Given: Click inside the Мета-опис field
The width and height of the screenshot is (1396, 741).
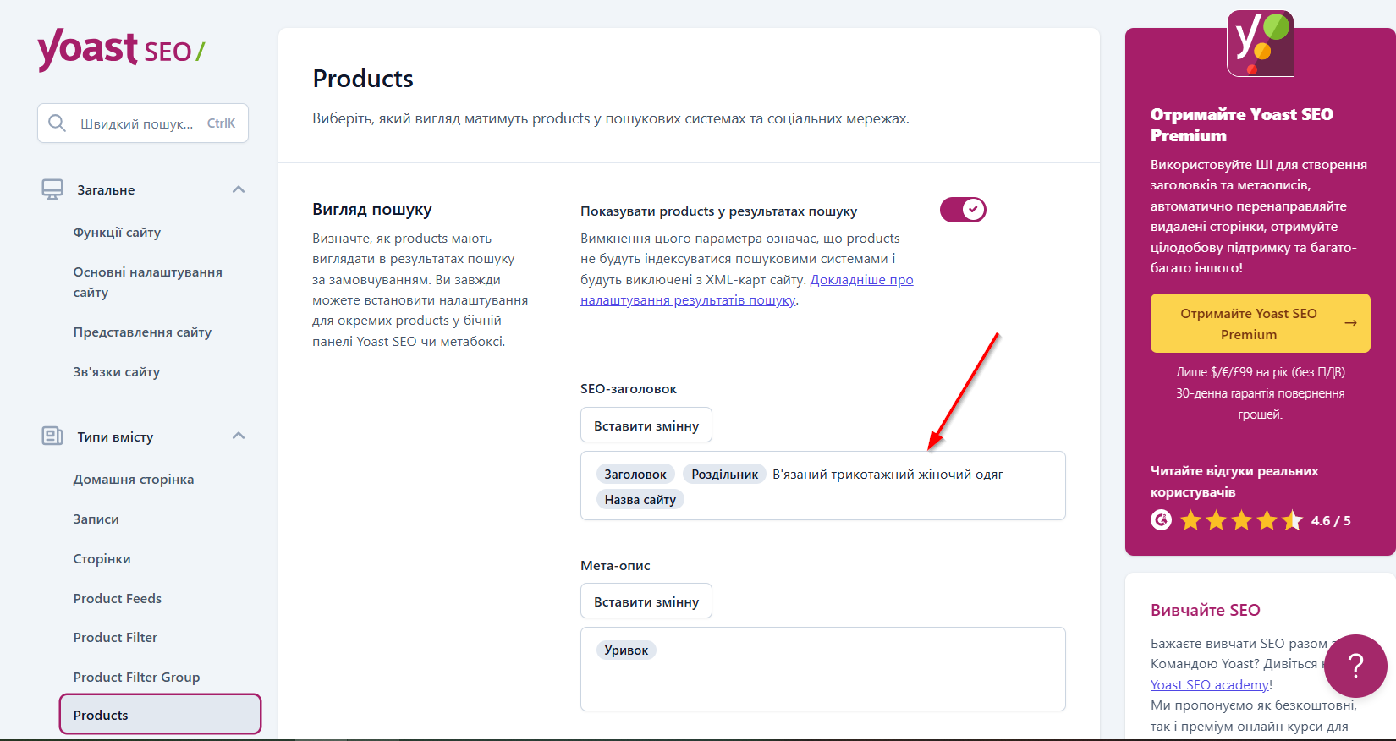Looking at the screenshot, I should pyautogui.click(x=823, y=669).
